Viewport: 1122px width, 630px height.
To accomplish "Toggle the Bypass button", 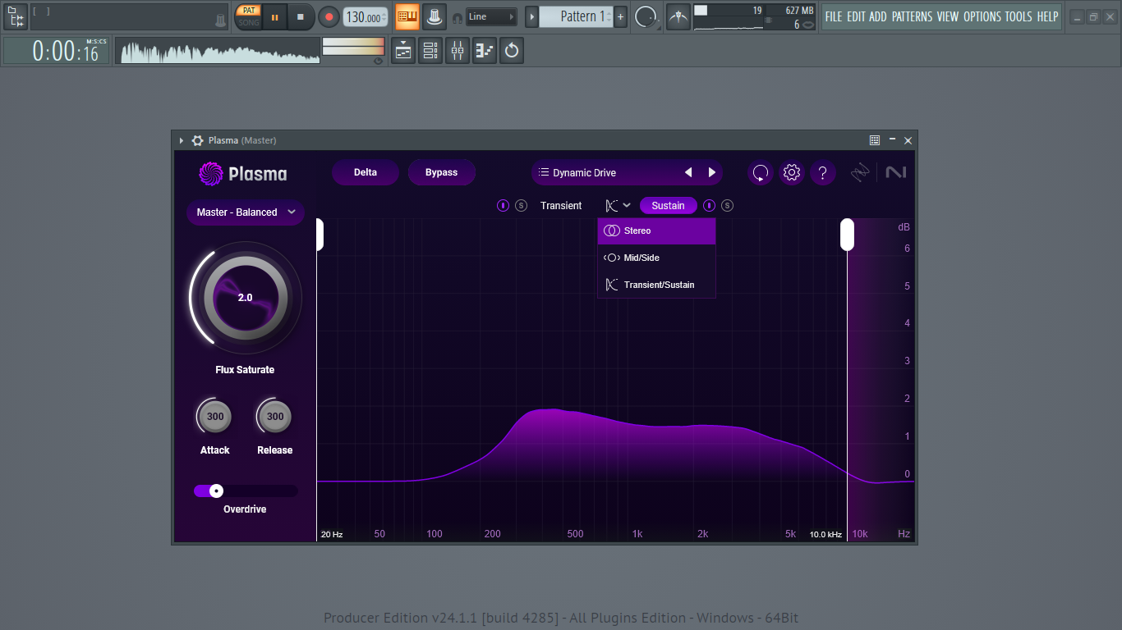I will [441, 172].
